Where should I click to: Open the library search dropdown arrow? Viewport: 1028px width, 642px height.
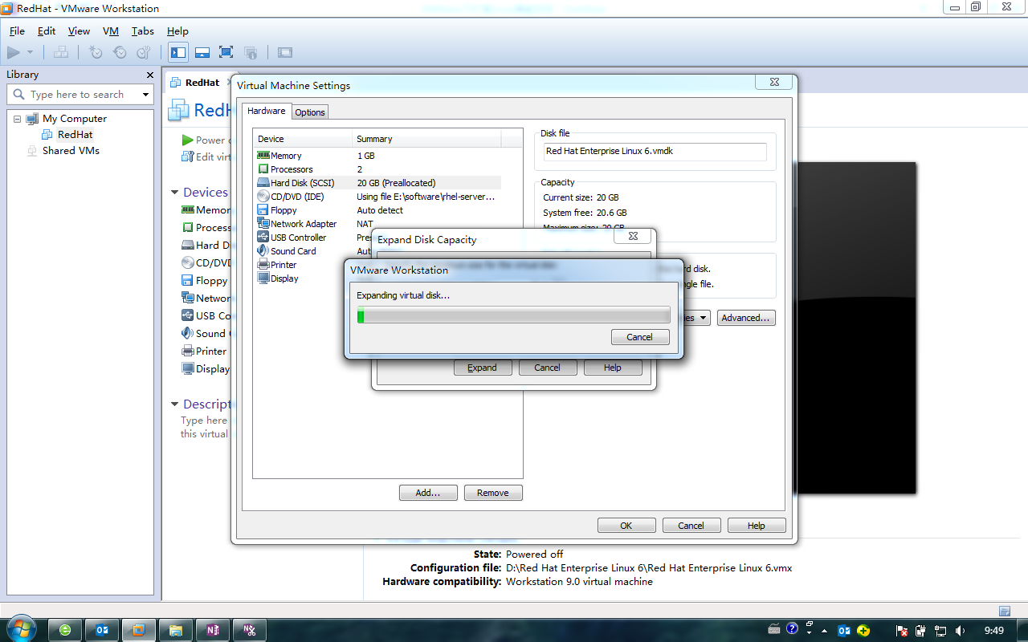click(145, 95)
